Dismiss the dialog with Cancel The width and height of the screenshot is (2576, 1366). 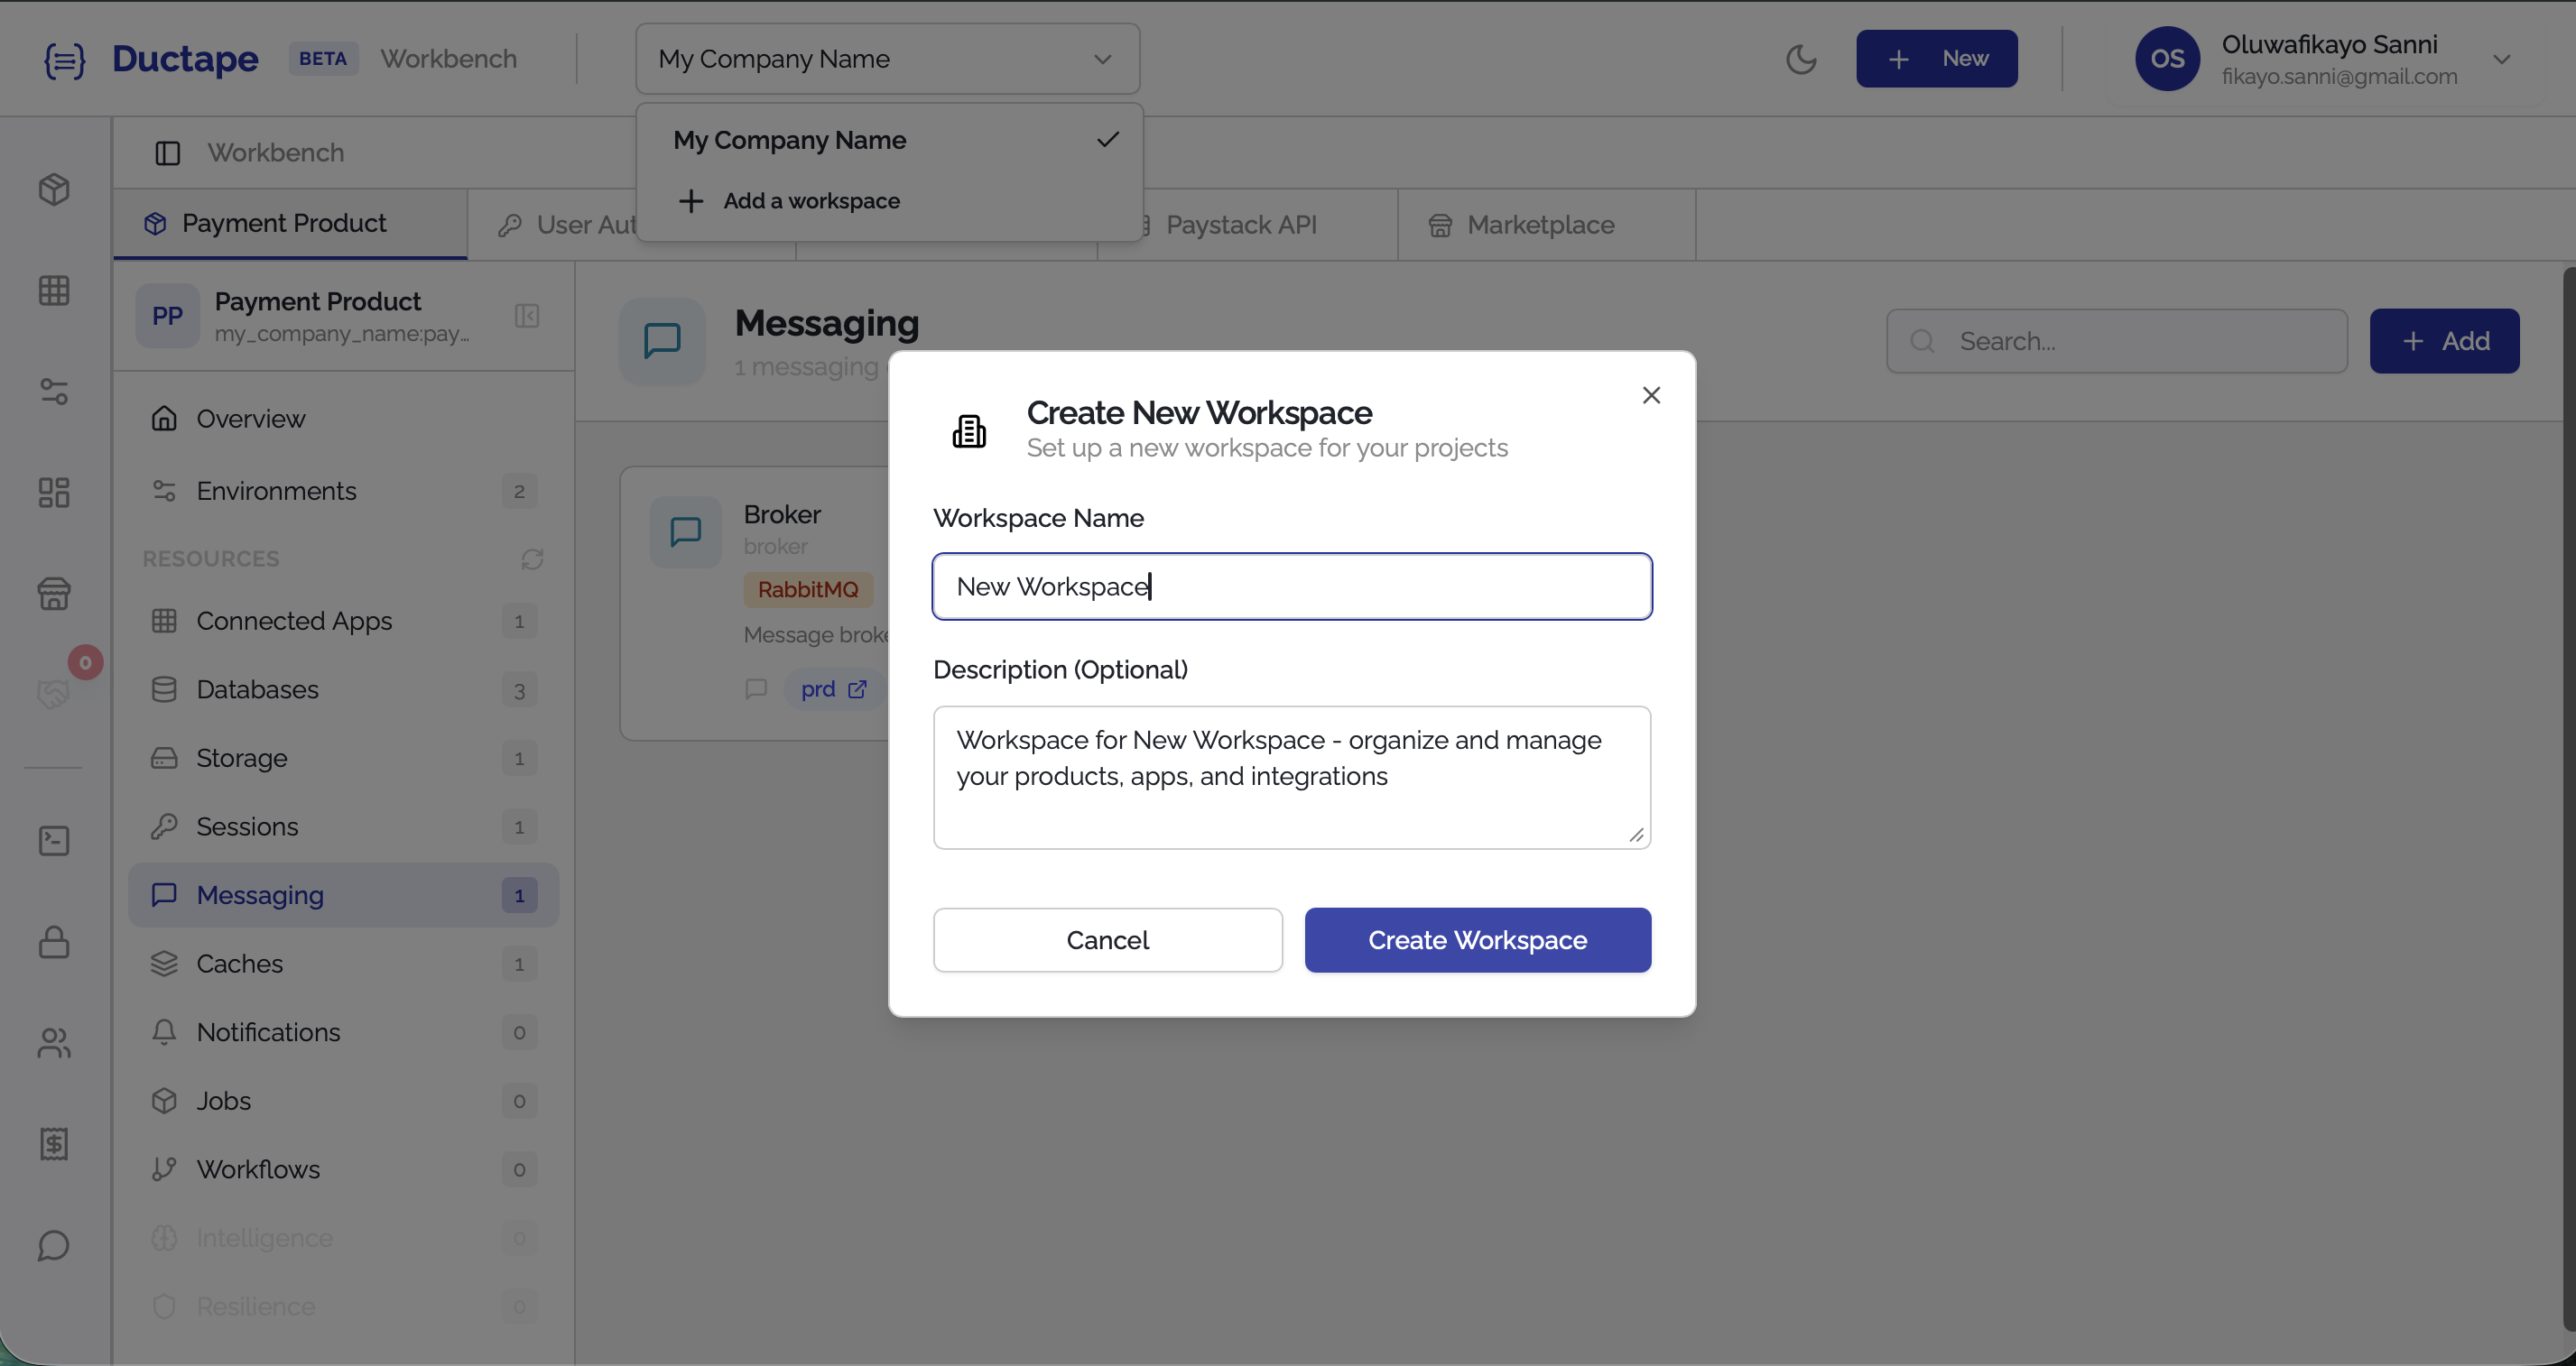click(x=1107, y=939)
